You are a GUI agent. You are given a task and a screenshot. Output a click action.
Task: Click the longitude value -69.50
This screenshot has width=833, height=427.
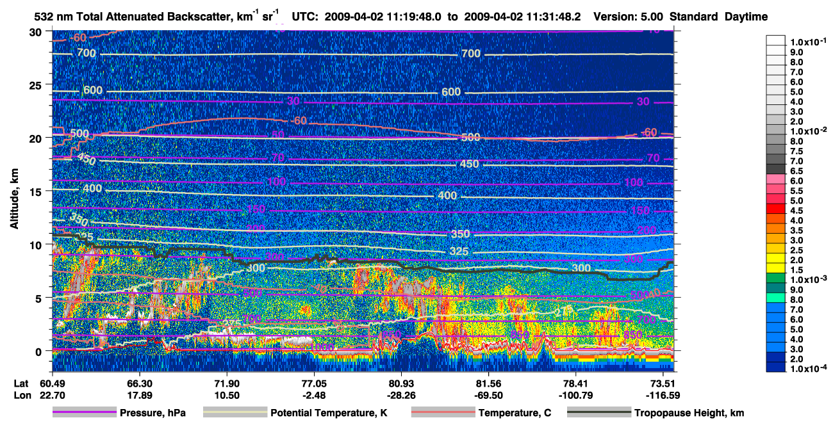(489, 395)
